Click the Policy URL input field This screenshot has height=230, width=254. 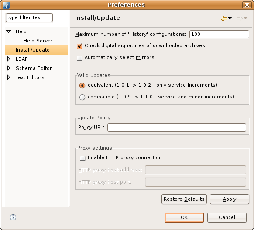[177, 127]
